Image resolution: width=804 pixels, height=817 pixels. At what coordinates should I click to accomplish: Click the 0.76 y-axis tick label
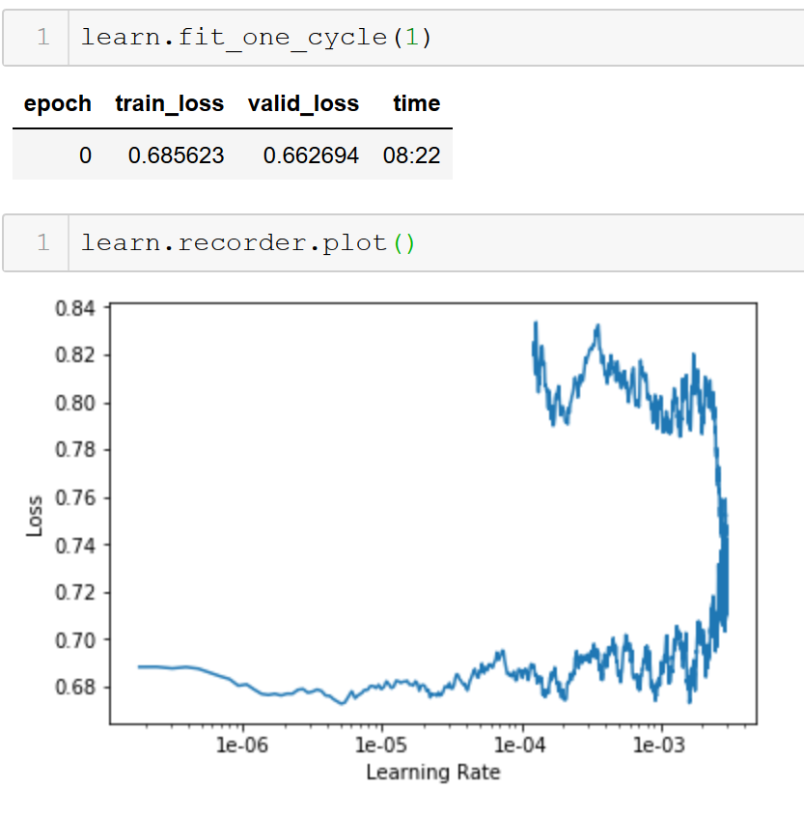coord(75,498)
